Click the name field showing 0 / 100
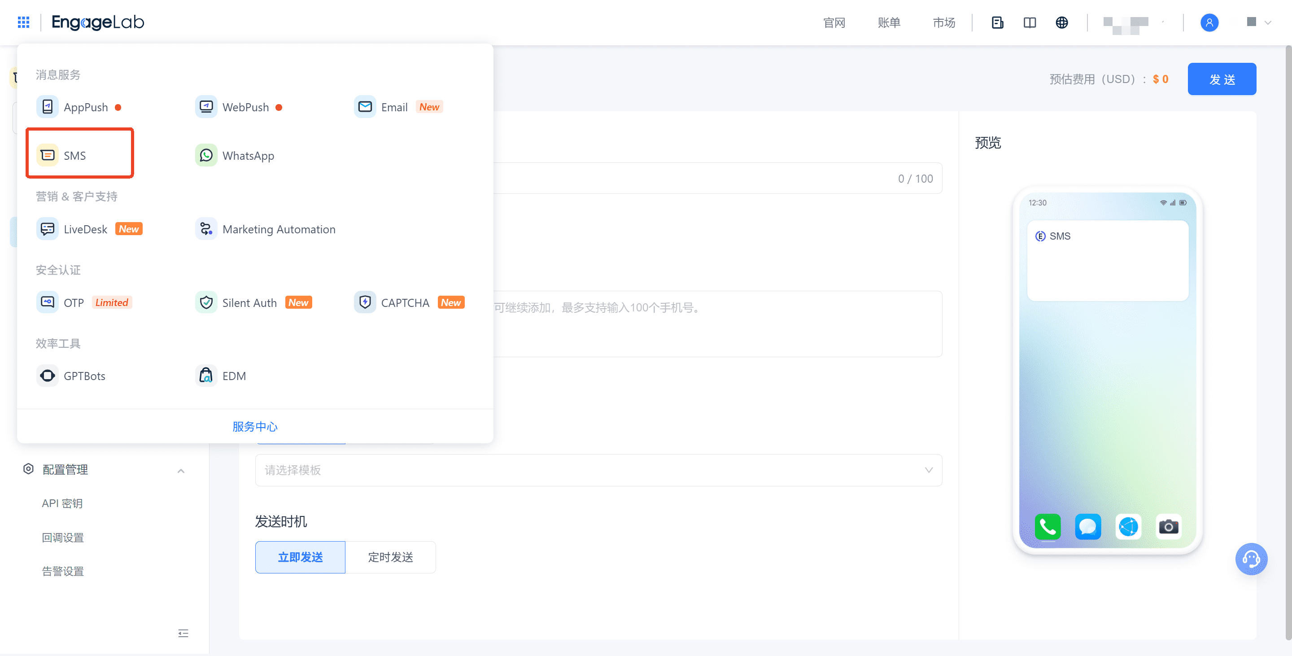This screenshot has height=656, width=1292. [717, 178]
